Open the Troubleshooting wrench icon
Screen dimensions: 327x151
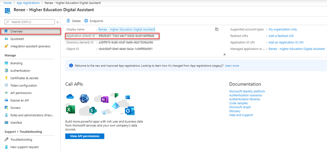7,140
